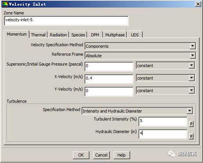Close the Velocity Inlet dialog

198,4
